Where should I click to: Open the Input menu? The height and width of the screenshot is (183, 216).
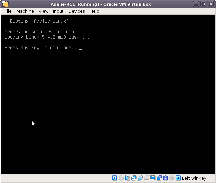[58, 11]
